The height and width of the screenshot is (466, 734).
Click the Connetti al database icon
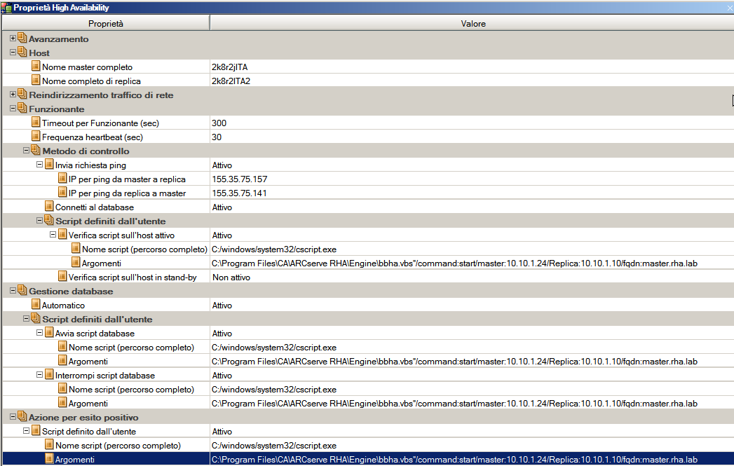click(48, 207)
